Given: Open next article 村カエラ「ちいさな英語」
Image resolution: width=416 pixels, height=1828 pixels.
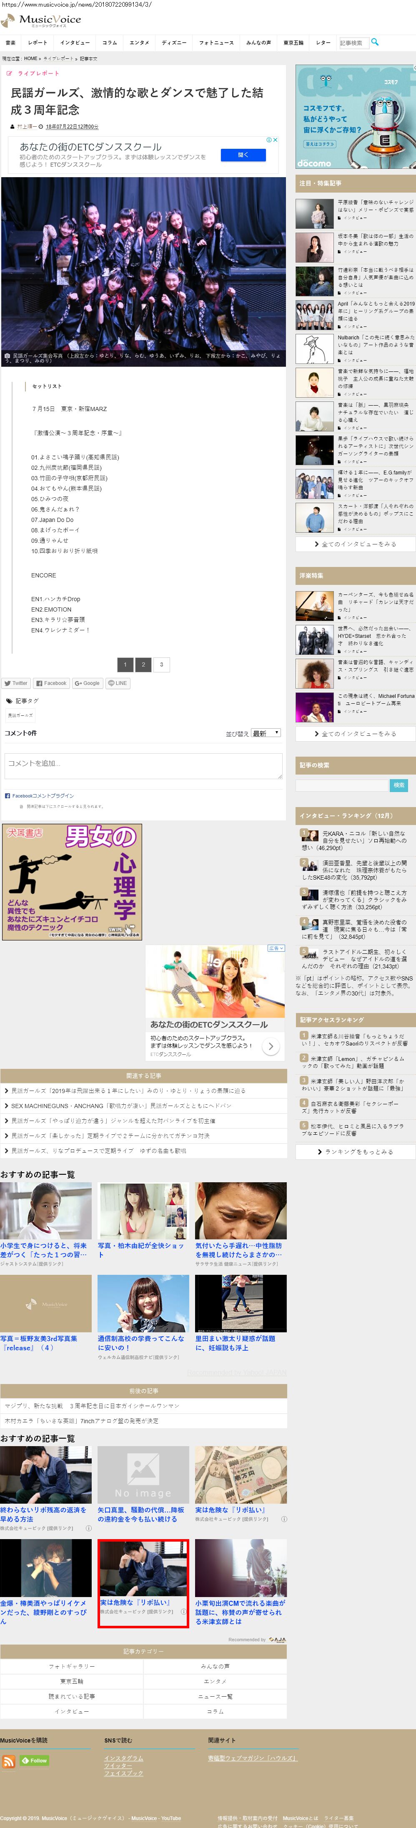Looking at the screenshot, I should [82, 1421].
